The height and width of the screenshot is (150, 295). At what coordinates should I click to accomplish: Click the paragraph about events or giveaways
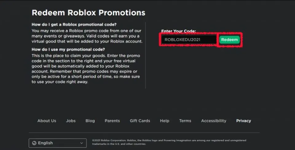[87, 36]
